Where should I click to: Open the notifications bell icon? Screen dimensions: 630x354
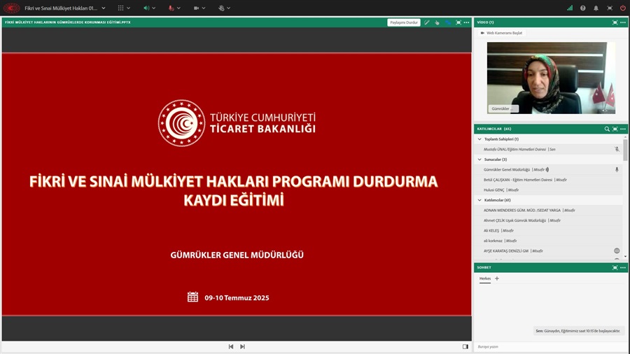(596, 8)
